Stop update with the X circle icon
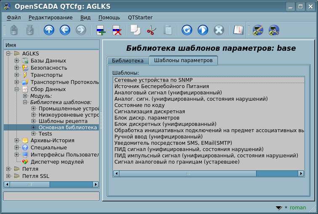Screen dimensions: 318x214 coord(219,30)
